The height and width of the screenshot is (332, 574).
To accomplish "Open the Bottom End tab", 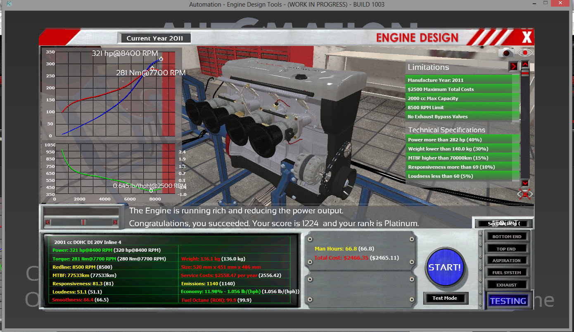I will point(507,236).
